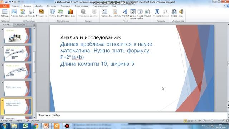The width and height of the screenshot is (229, 129).
Task: Switch to the Переходы ribbon tab
Action: point(52,6)
